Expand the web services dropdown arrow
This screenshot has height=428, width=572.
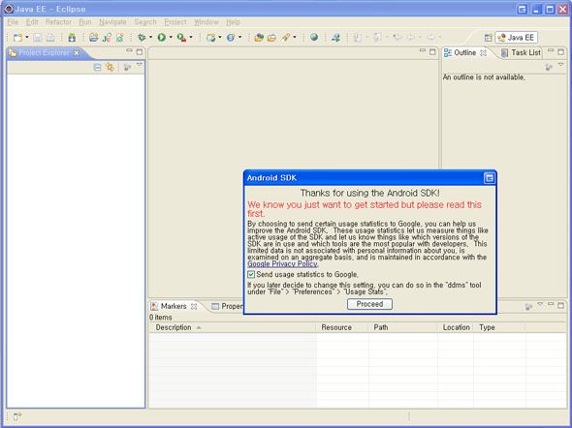239,38
